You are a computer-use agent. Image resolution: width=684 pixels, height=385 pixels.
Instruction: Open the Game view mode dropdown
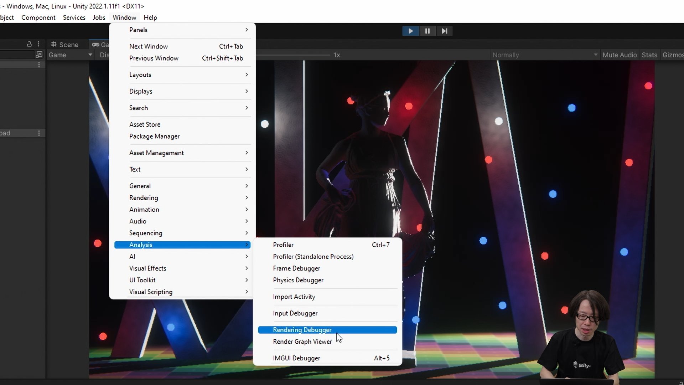click(x=70, y=55)
